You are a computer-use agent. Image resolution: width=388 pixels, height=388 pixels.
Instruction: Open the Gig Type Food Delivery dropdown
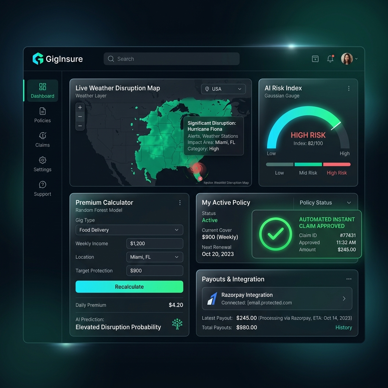pyautogui.click(x=129, y=230)
